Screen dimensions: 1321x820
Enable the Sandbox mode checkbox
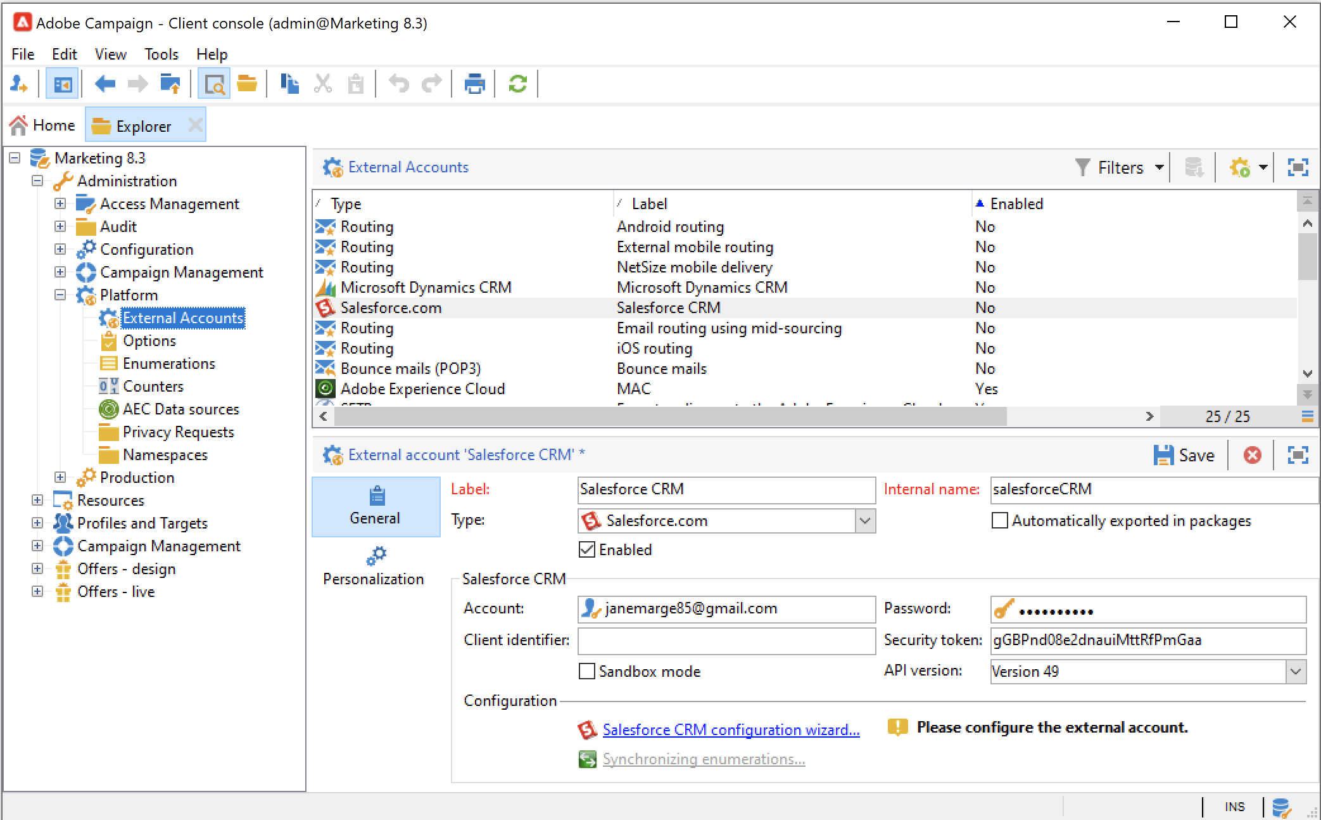click(x=587, y=671)
